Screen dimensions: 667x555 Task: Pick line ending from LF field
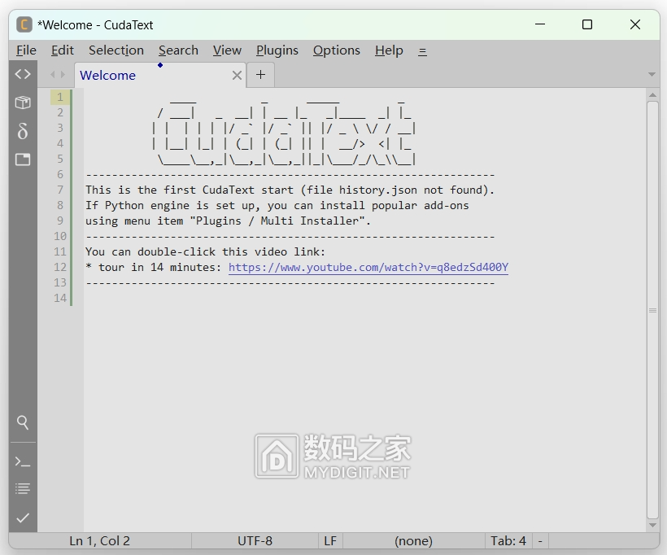pyautogui.click(x=330, y=540)
